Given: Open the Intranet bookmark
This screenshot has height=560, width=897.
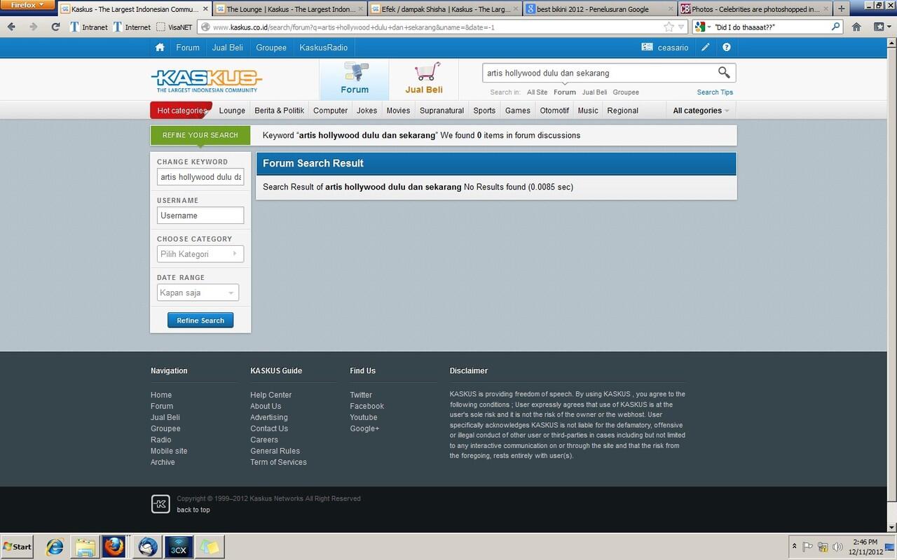Looking at the screenshot, I should point(88,27).
